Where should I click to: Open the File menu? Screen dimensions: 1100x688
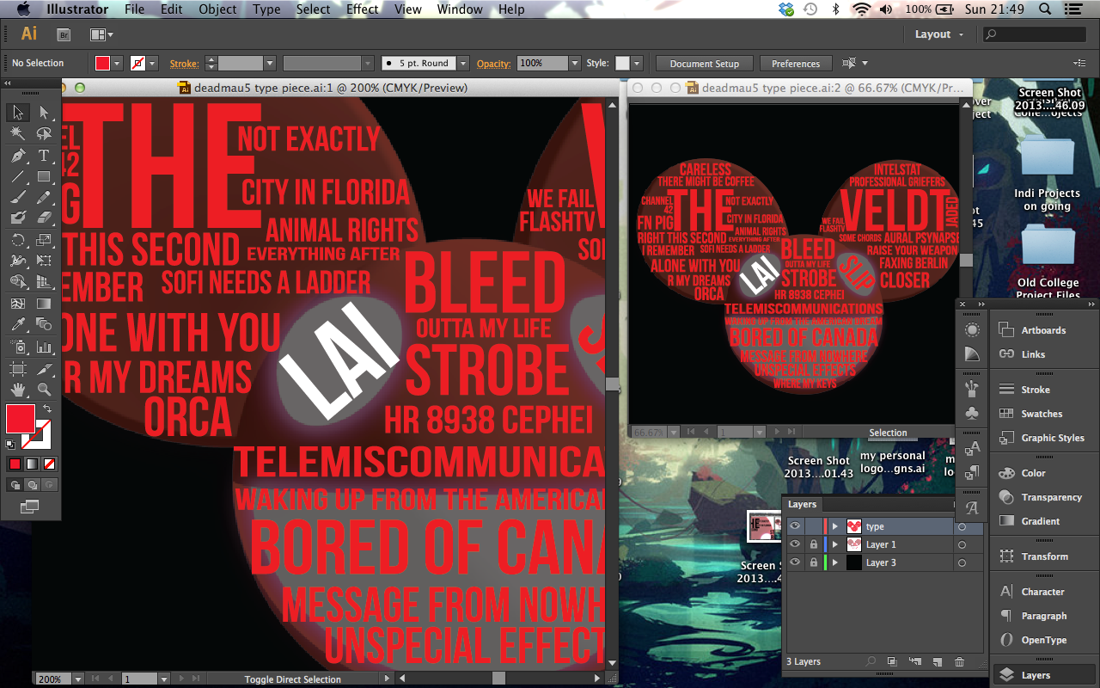tap(134, 9)
